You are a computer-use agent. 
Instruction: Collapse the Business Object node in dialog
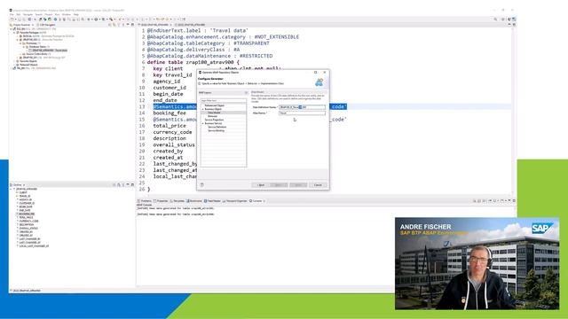[203, 109]
